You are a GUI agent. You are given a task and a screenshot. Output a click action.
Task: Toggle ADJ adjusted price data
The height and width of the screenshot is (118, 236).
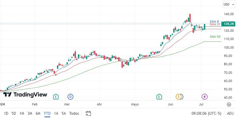230,113
